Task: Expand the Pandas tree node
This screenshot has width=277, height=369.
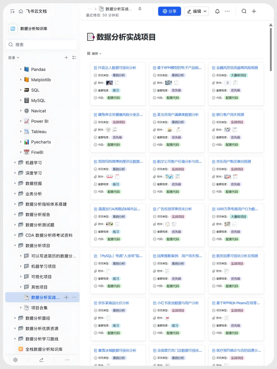Action: [x=21, y=69]
